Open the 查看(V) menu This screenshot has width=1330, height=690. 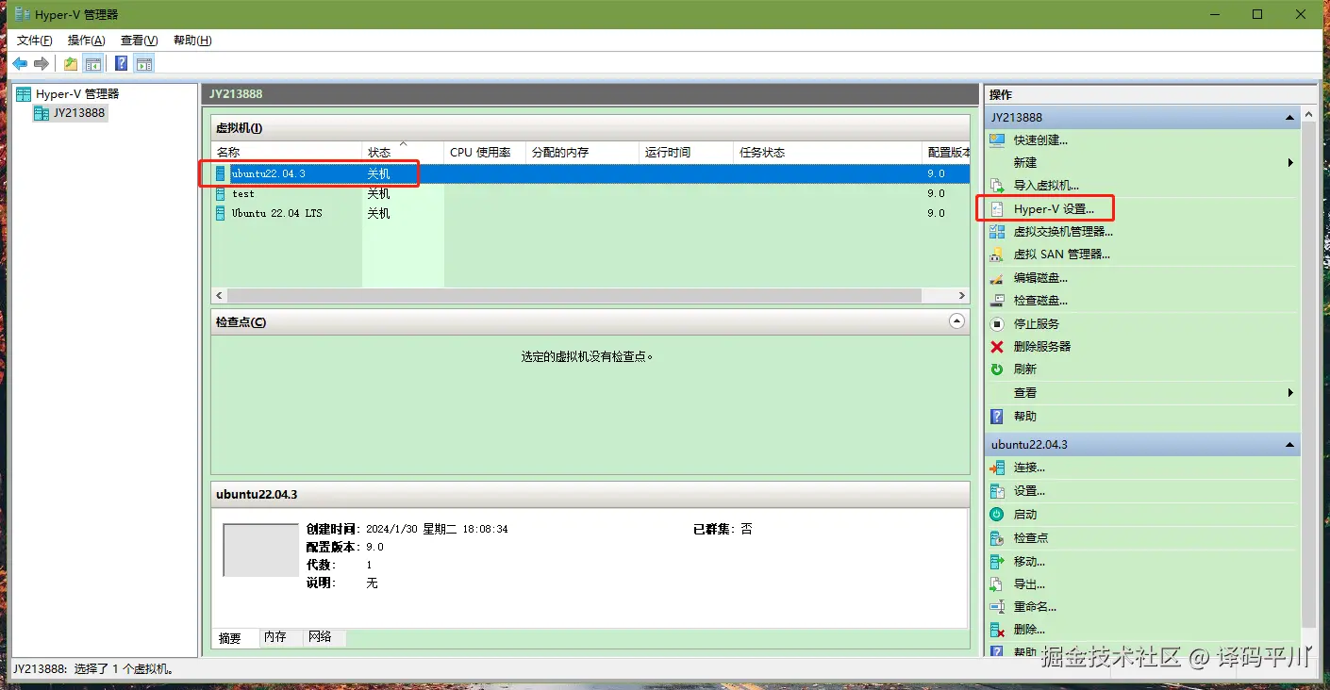pos(140,41)
